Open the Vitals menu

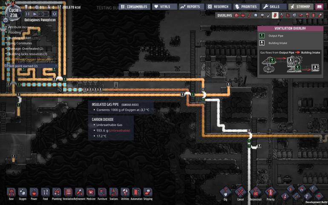click(164, 7)
